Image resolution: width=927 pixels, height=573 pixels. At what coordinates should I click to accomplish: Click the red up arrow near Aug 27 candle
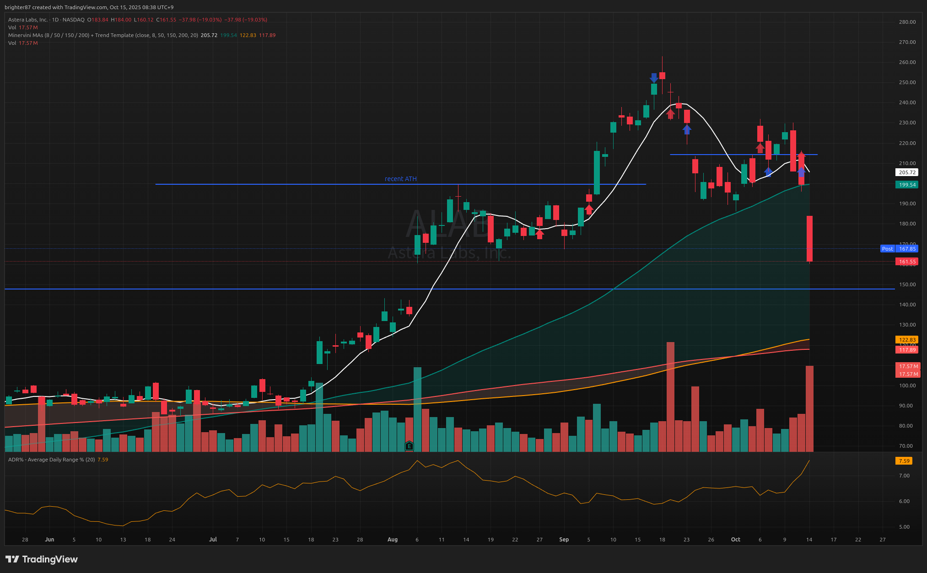[x=540, y=234]
